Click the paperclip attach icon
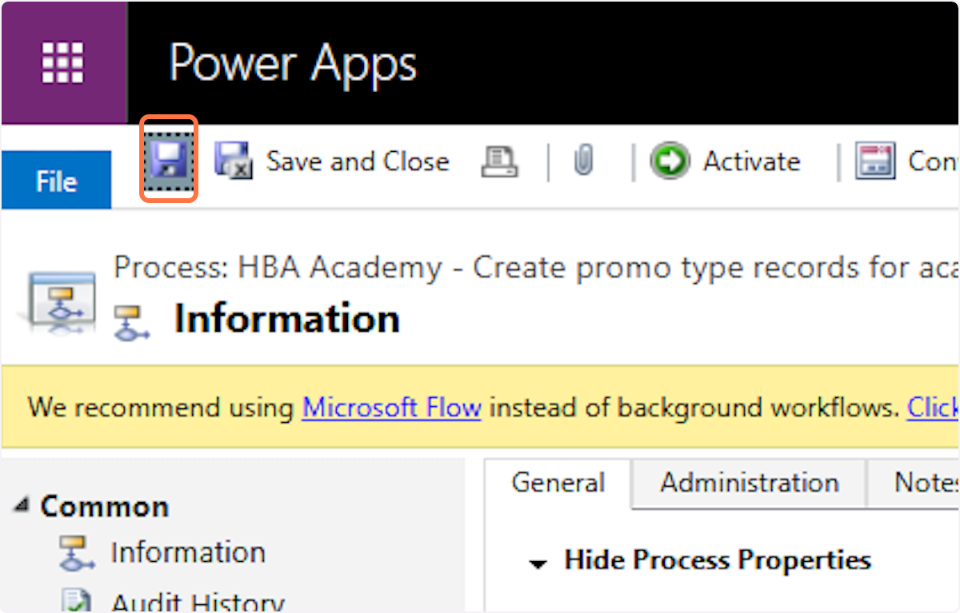Image resolution: width=960 pixels, height=613 pixels. pos(584,161)
